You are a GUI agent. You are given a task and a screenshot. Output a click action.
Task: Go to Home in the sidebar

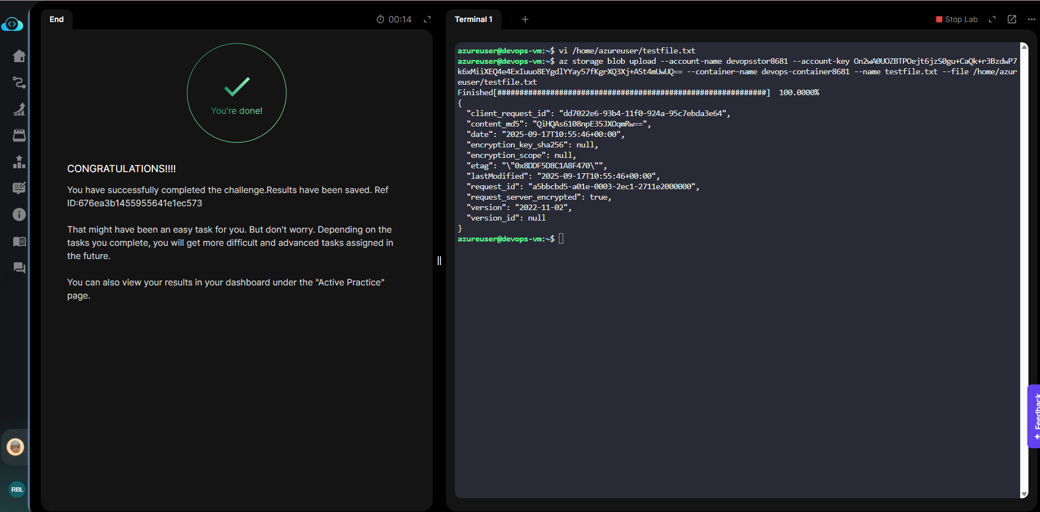pos(19,56)
